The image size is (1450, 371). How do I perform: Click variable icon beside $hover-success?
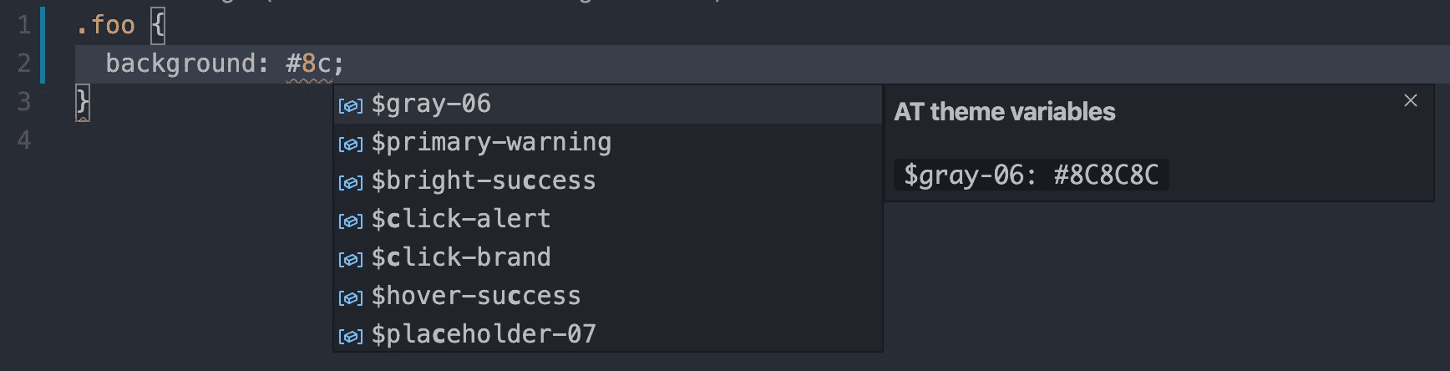tap(350, 297)
